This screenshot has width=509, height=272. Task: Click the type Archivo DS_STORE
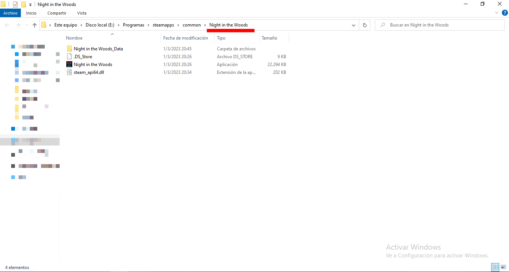(x=235, y=56)
